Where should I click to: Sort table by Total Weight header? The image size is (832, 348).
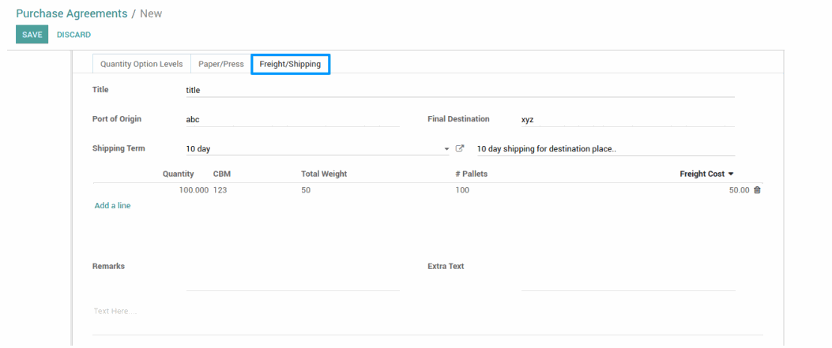coord(324,174)
